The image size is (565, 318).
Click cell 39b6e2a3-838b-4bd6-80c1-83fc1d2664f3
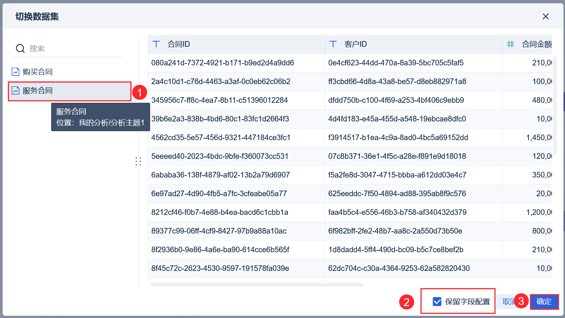[x=236, y=119]
